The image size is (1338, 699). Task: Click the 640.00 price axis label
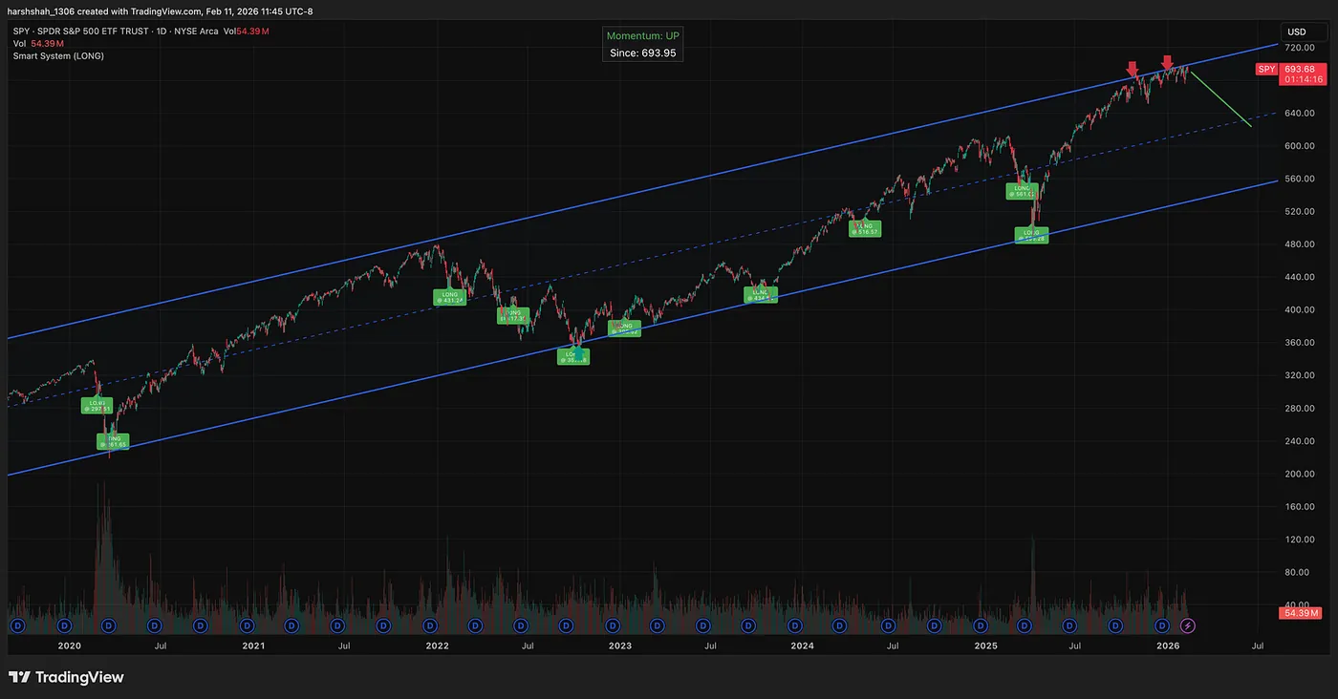tap(1300, 114)
